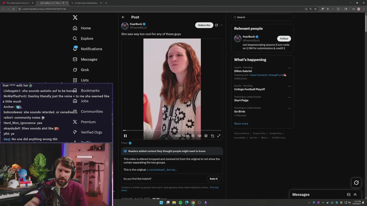Expand the More footer menu
Screen dimensions: 367x206
(265, 138)
